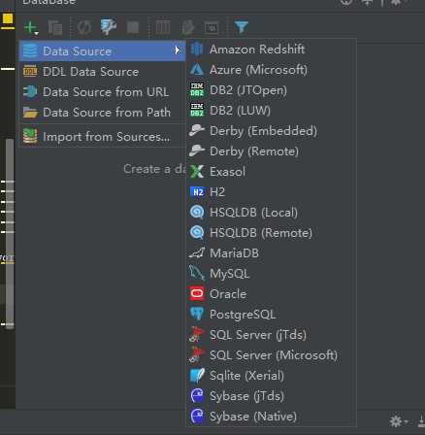425x435 pixels.
Task: Click the editor vertical scrollbar on left edge
Action: point(10,234)
